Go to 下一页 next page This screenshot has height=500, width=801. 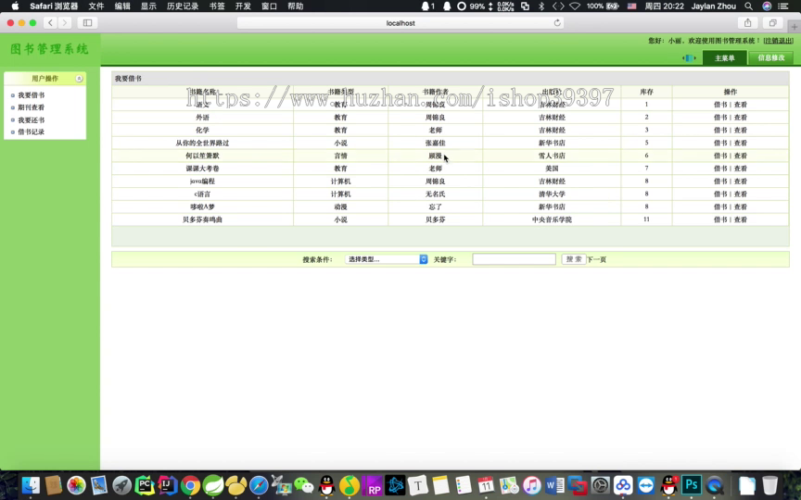[597, 259]
